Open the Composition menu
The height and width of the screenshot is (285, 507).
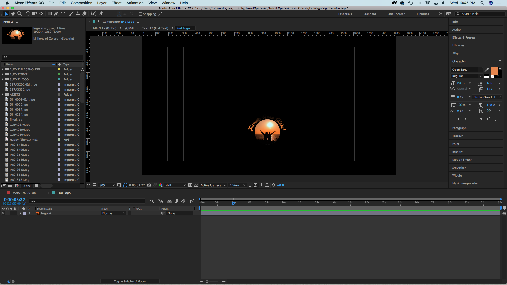coord(81,3)
